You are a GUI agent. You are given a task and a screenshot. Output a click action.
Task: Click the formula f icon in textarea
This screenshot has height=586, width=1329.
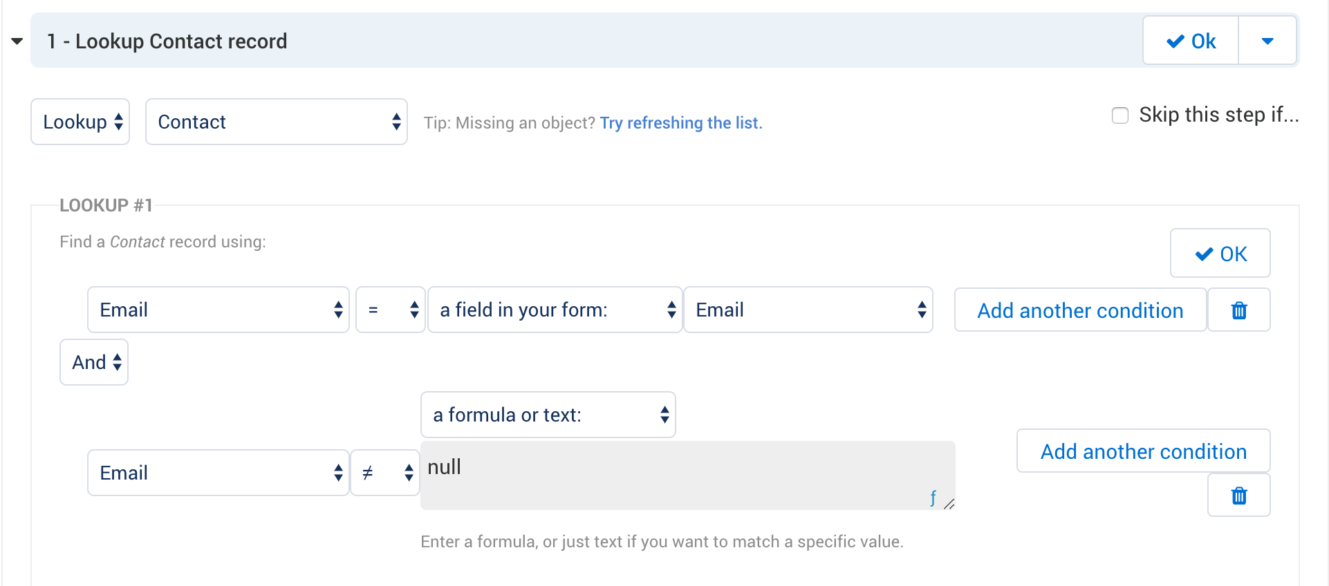pyautogui.click(x=933, y=498)
